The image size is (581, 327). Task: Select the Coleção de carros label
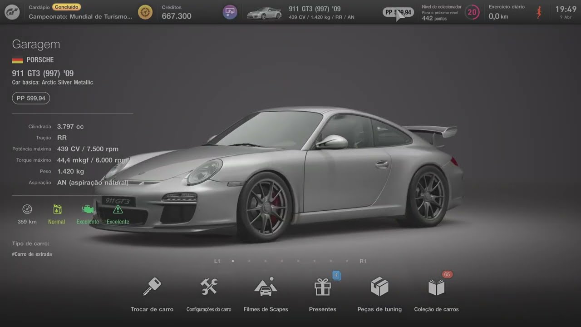436,309
